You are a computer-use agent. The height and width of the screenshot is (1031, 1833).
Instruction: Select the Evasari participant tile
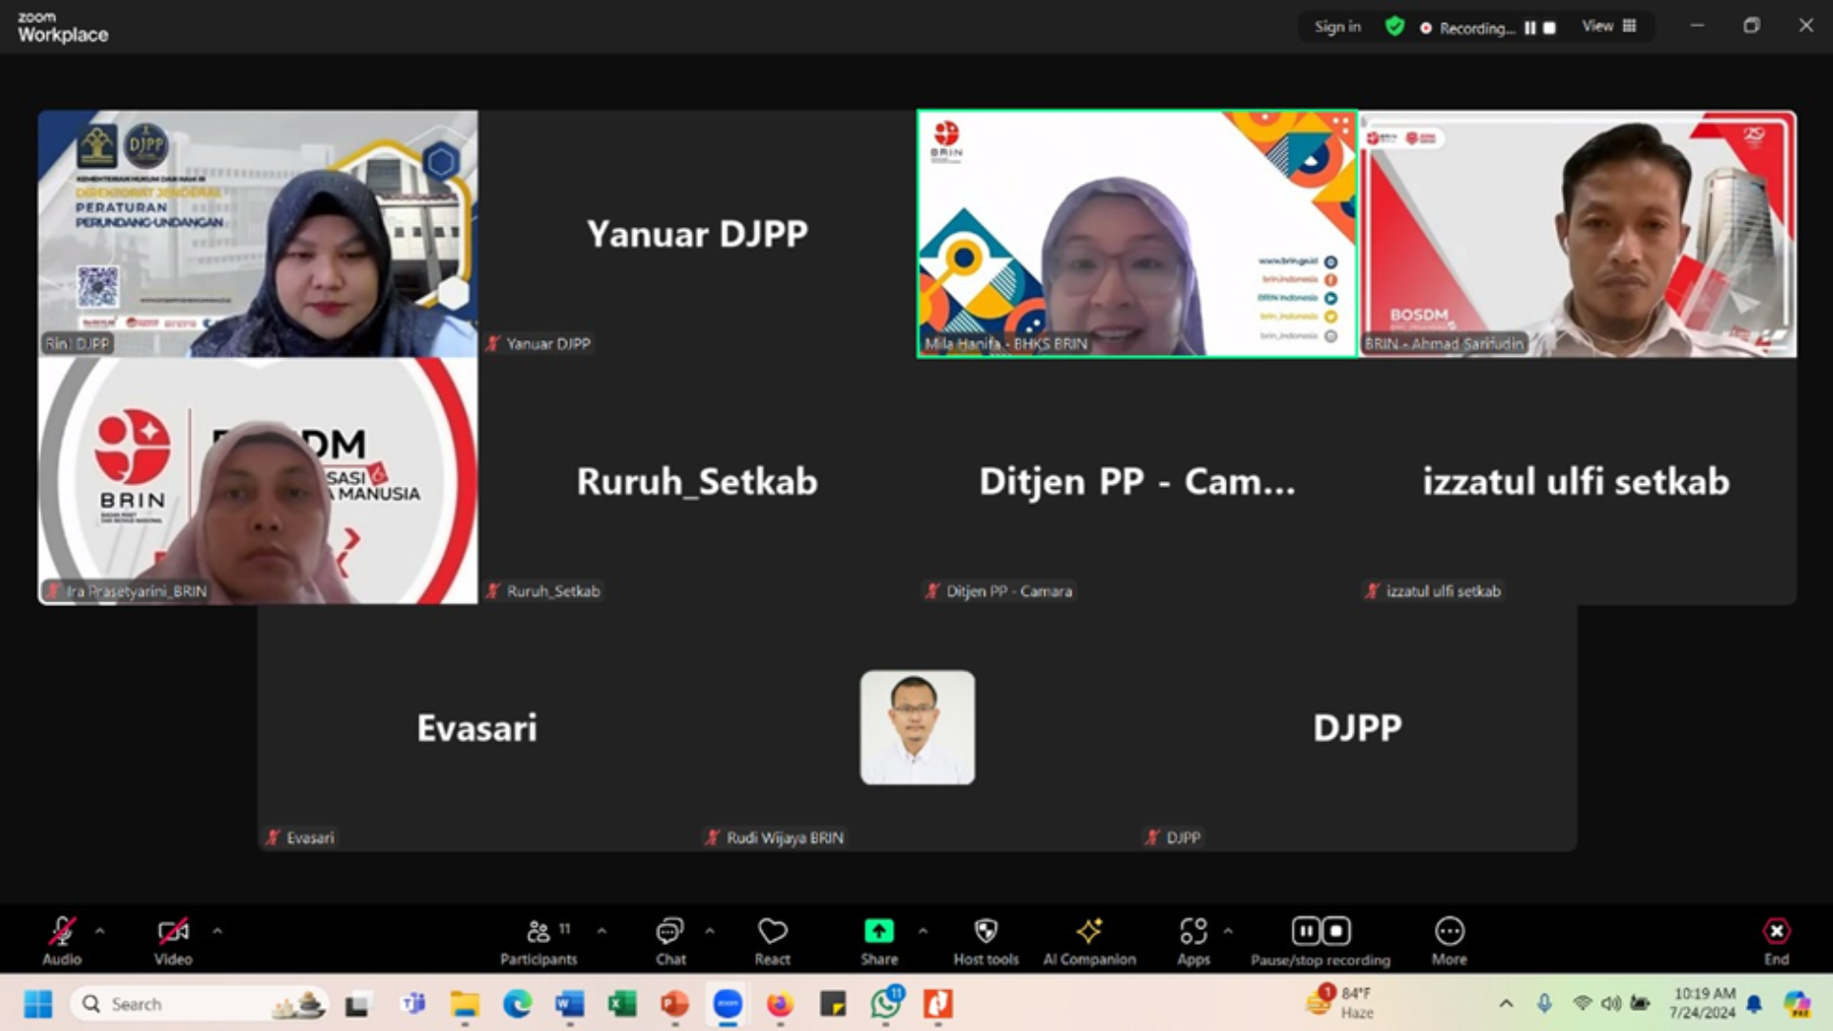click(477, 728)
